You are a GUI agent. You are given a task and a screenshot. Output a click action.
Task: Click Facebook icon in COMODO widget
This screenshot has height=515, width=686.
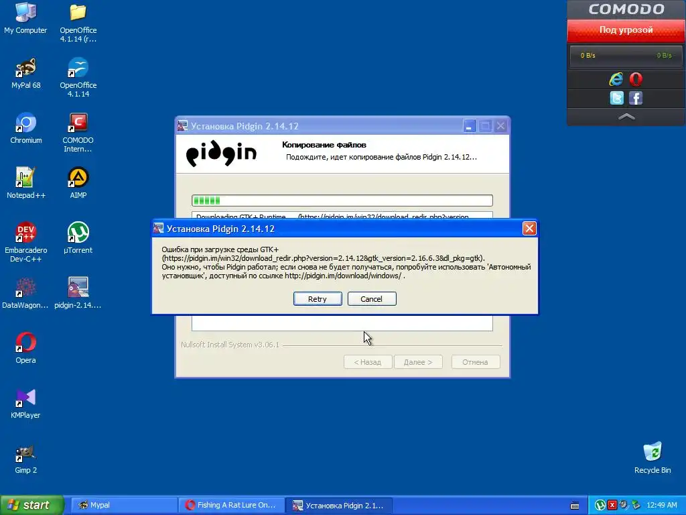[x=636, y=98]
